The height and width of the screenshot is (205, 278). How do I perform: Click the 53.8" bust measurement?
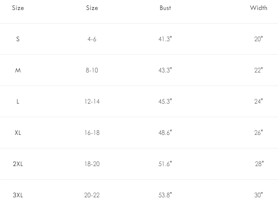click(165, 195)
